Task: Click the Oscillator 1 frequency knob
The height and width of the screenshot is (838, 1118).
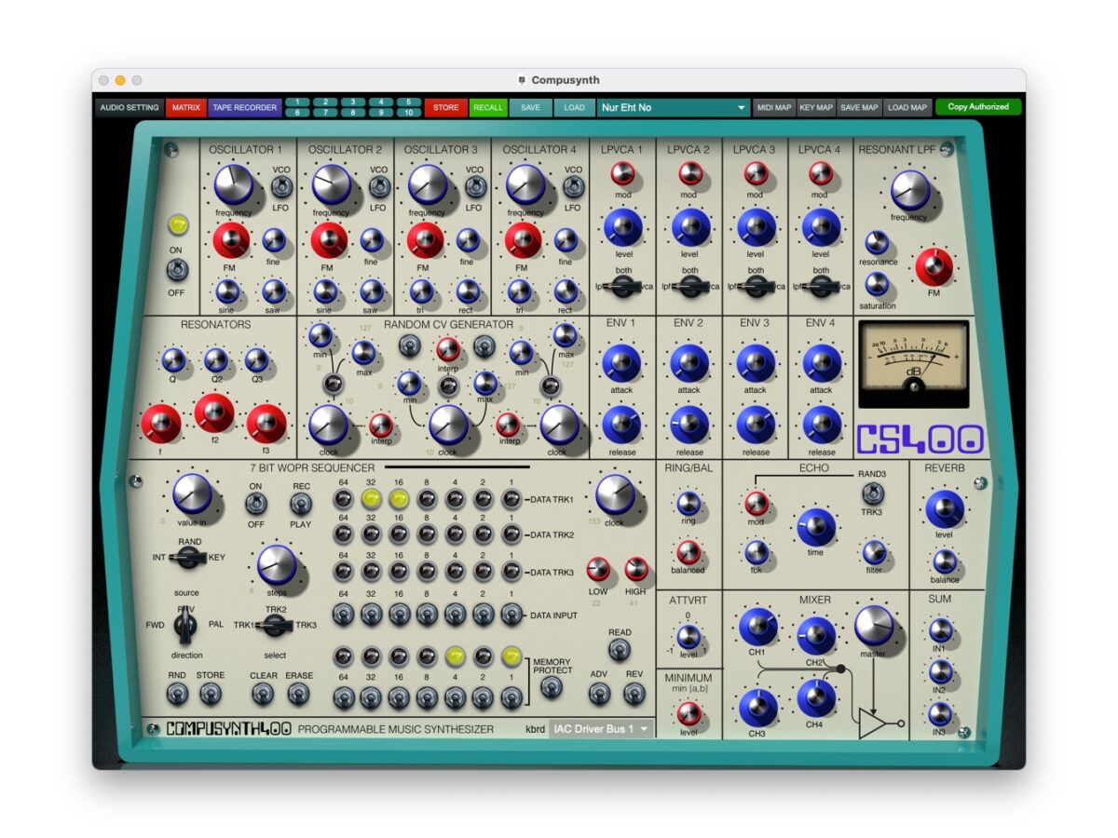Action: 233,184
